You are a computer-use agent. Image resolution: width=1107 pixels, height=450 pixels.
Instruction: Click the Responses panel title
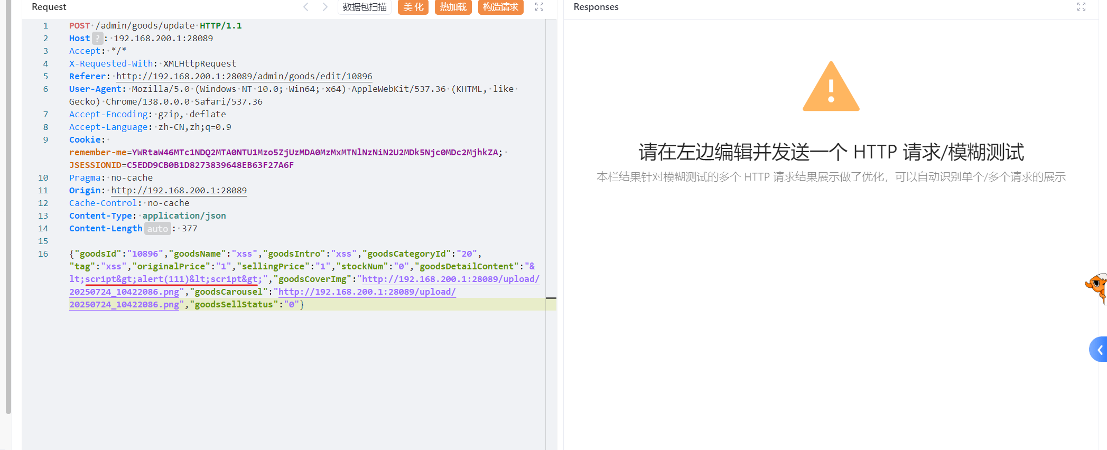coord(596,7)
